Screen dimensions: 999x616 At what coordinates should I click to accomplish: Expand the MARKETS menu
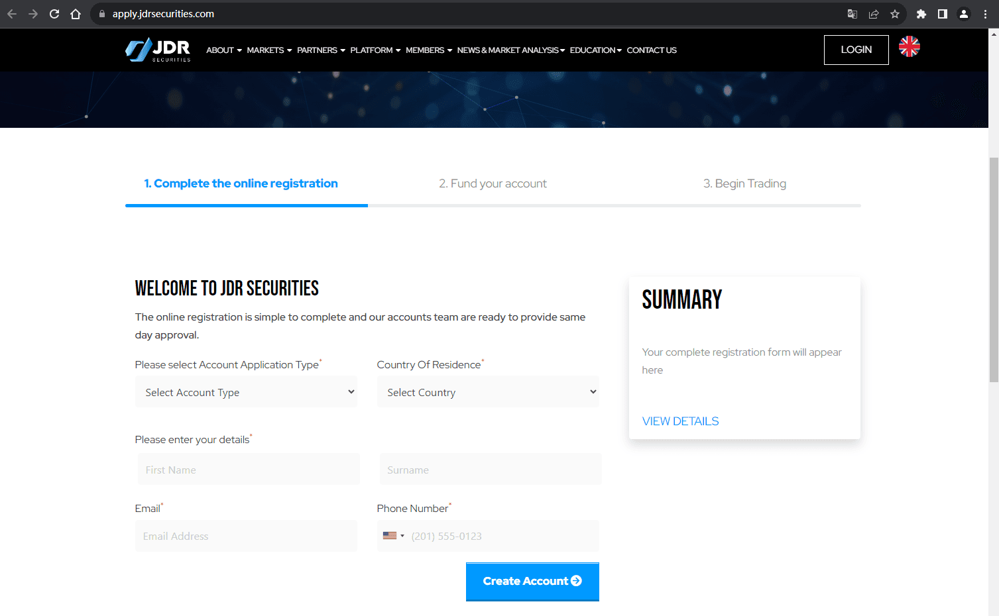269,50
